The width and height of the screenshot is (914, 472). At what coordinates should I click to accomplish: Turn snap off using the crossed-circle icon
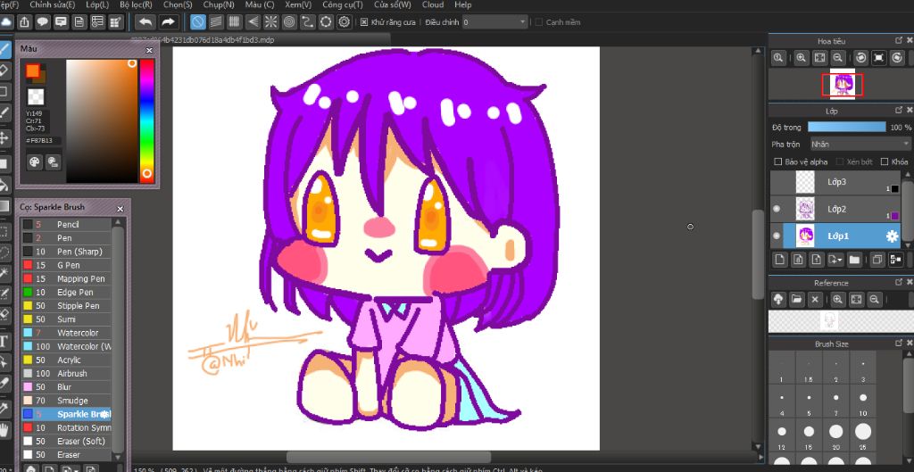(198, 22)
